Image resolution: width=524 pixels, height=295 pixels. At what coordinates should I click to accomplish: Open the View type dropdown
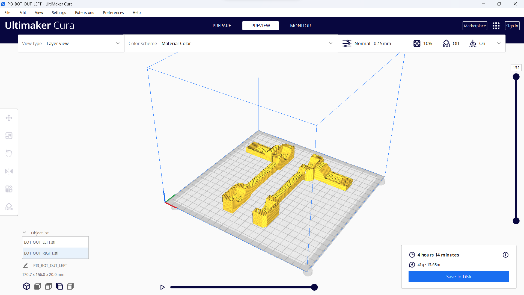[x=71, y=43]
